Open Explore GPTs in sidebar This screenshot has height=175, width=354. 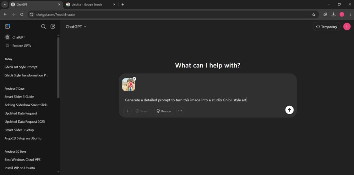18,46
